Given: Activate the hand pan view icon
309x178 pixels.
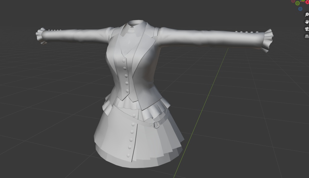Looking at the screenshot, I should (307, 22).
